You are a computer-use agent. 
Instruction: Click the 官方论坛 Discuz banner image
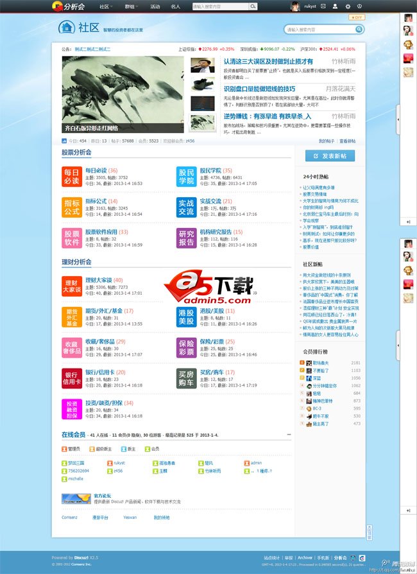pos(76,499)
